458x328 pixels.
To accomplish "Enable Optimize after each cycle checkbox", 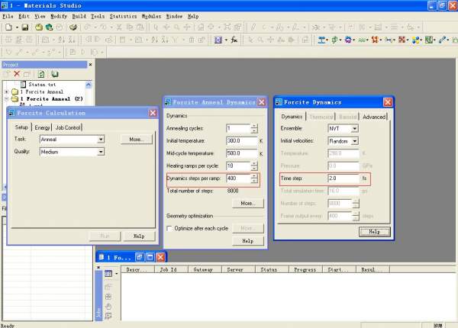I will click(x=169, y=228).
